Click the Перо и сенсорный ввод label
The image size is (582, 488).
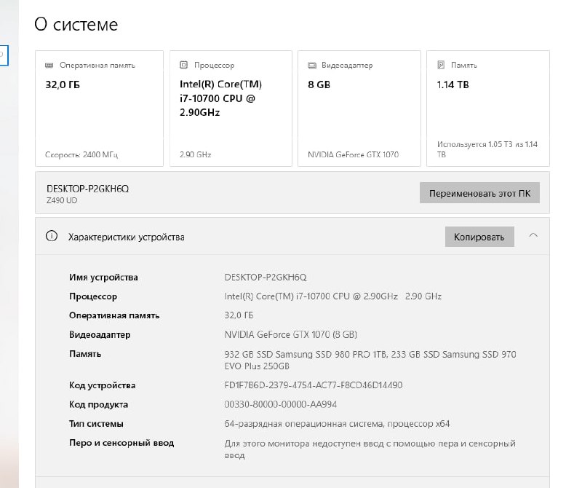121,443
